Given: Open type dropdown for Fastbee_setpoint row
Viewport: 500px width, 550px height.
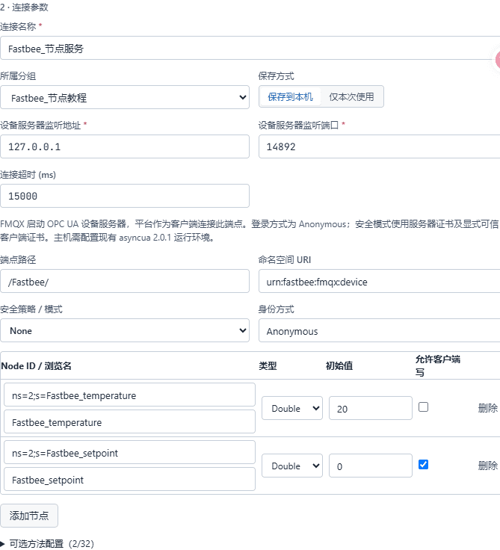Looking at the screenshot, I should 292,466.
